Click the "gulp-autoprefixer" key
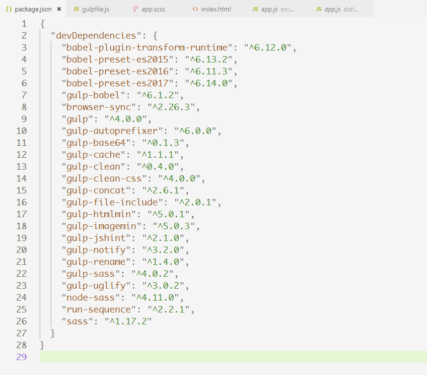Viewport: 427px width, 375px height. point(112,131)
